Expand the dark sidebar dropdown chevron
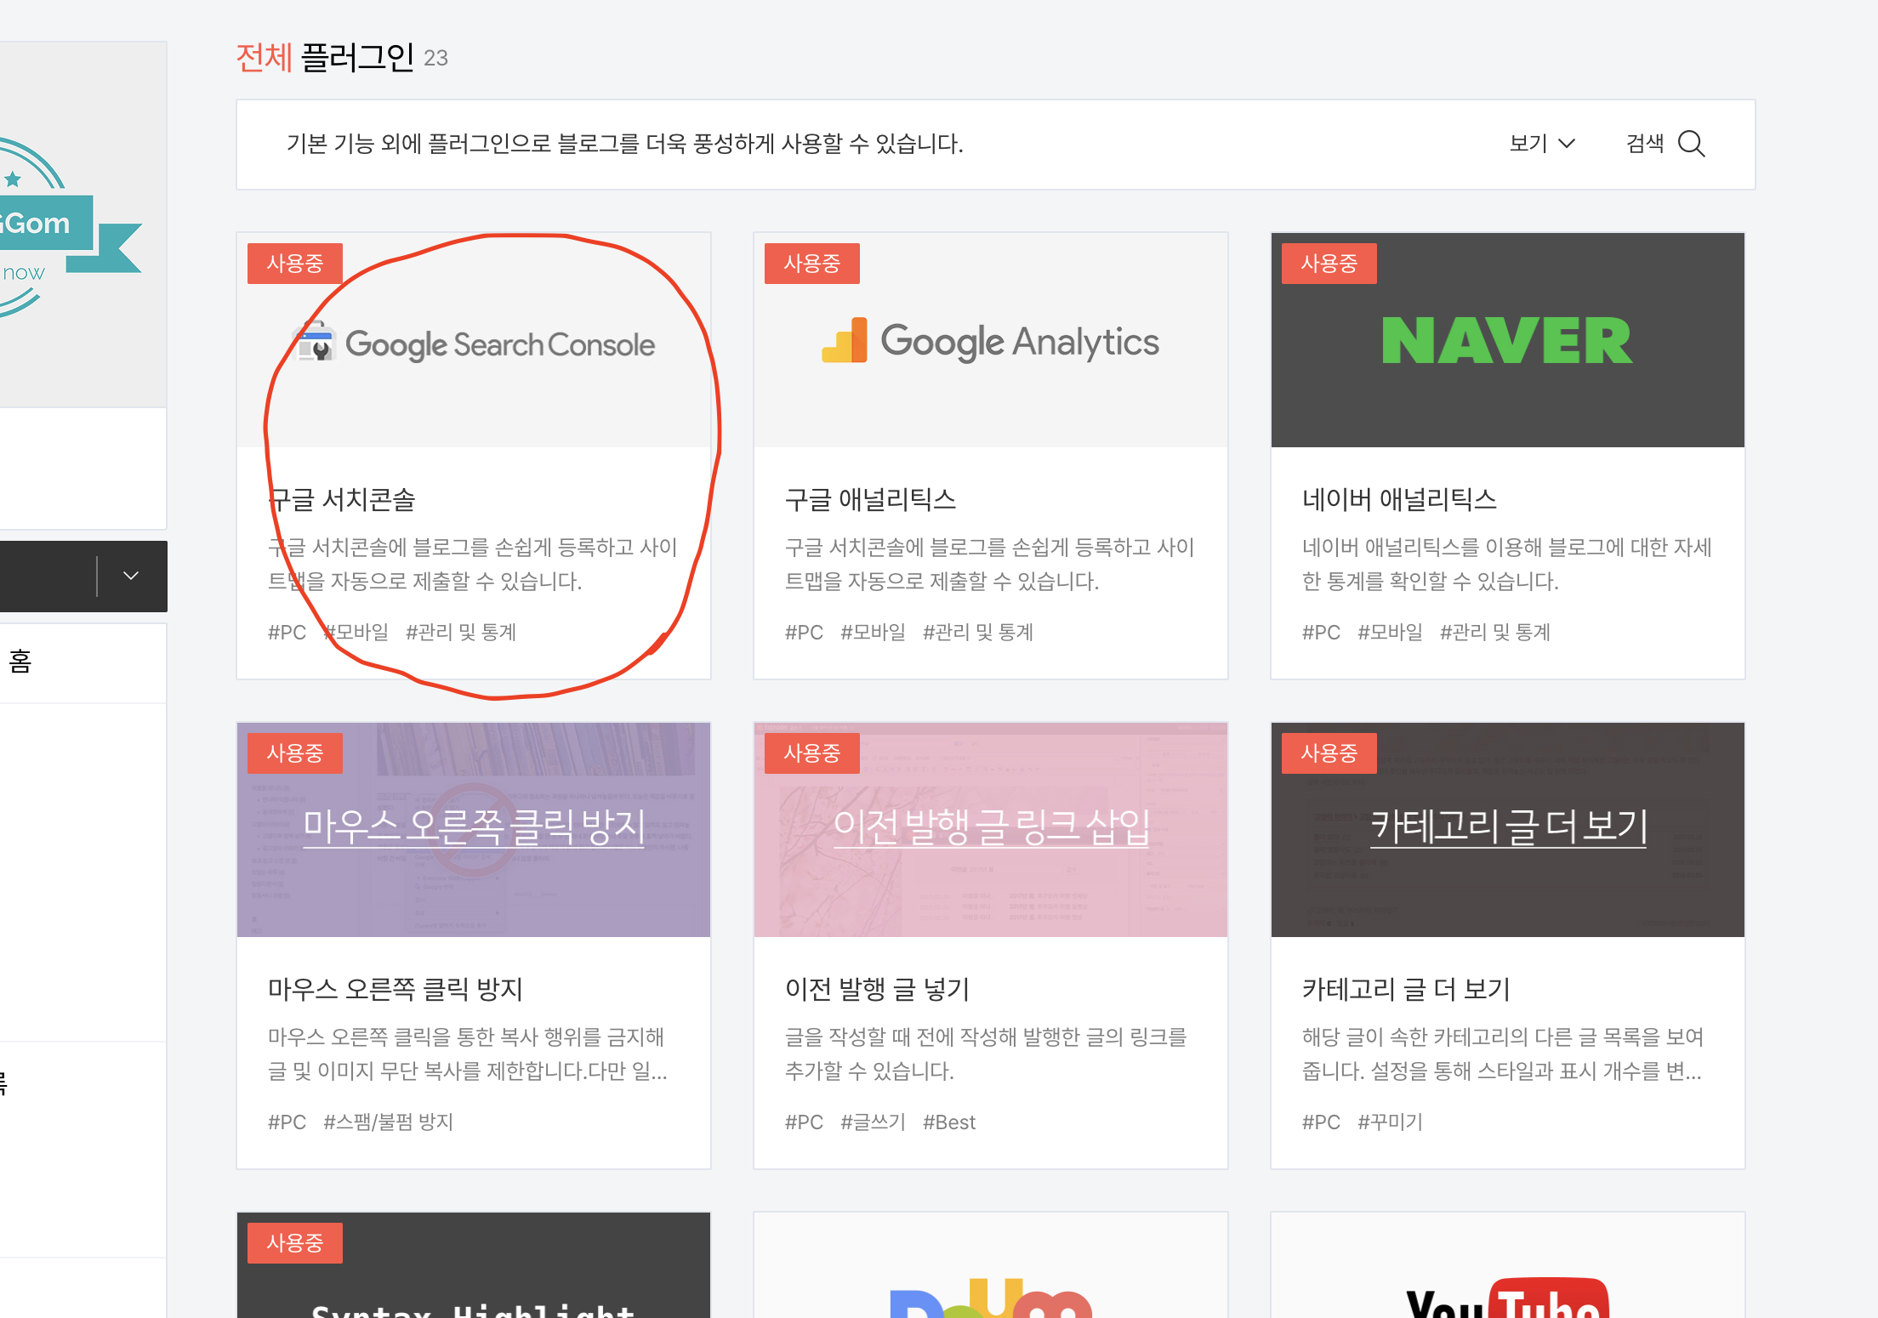The width and height of the screenshot is (1878, 1318). click(131, 576)
